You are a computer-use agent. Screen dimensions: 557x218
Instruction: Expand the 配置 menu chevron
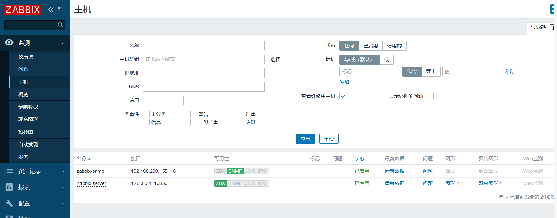tap(63, 204)
